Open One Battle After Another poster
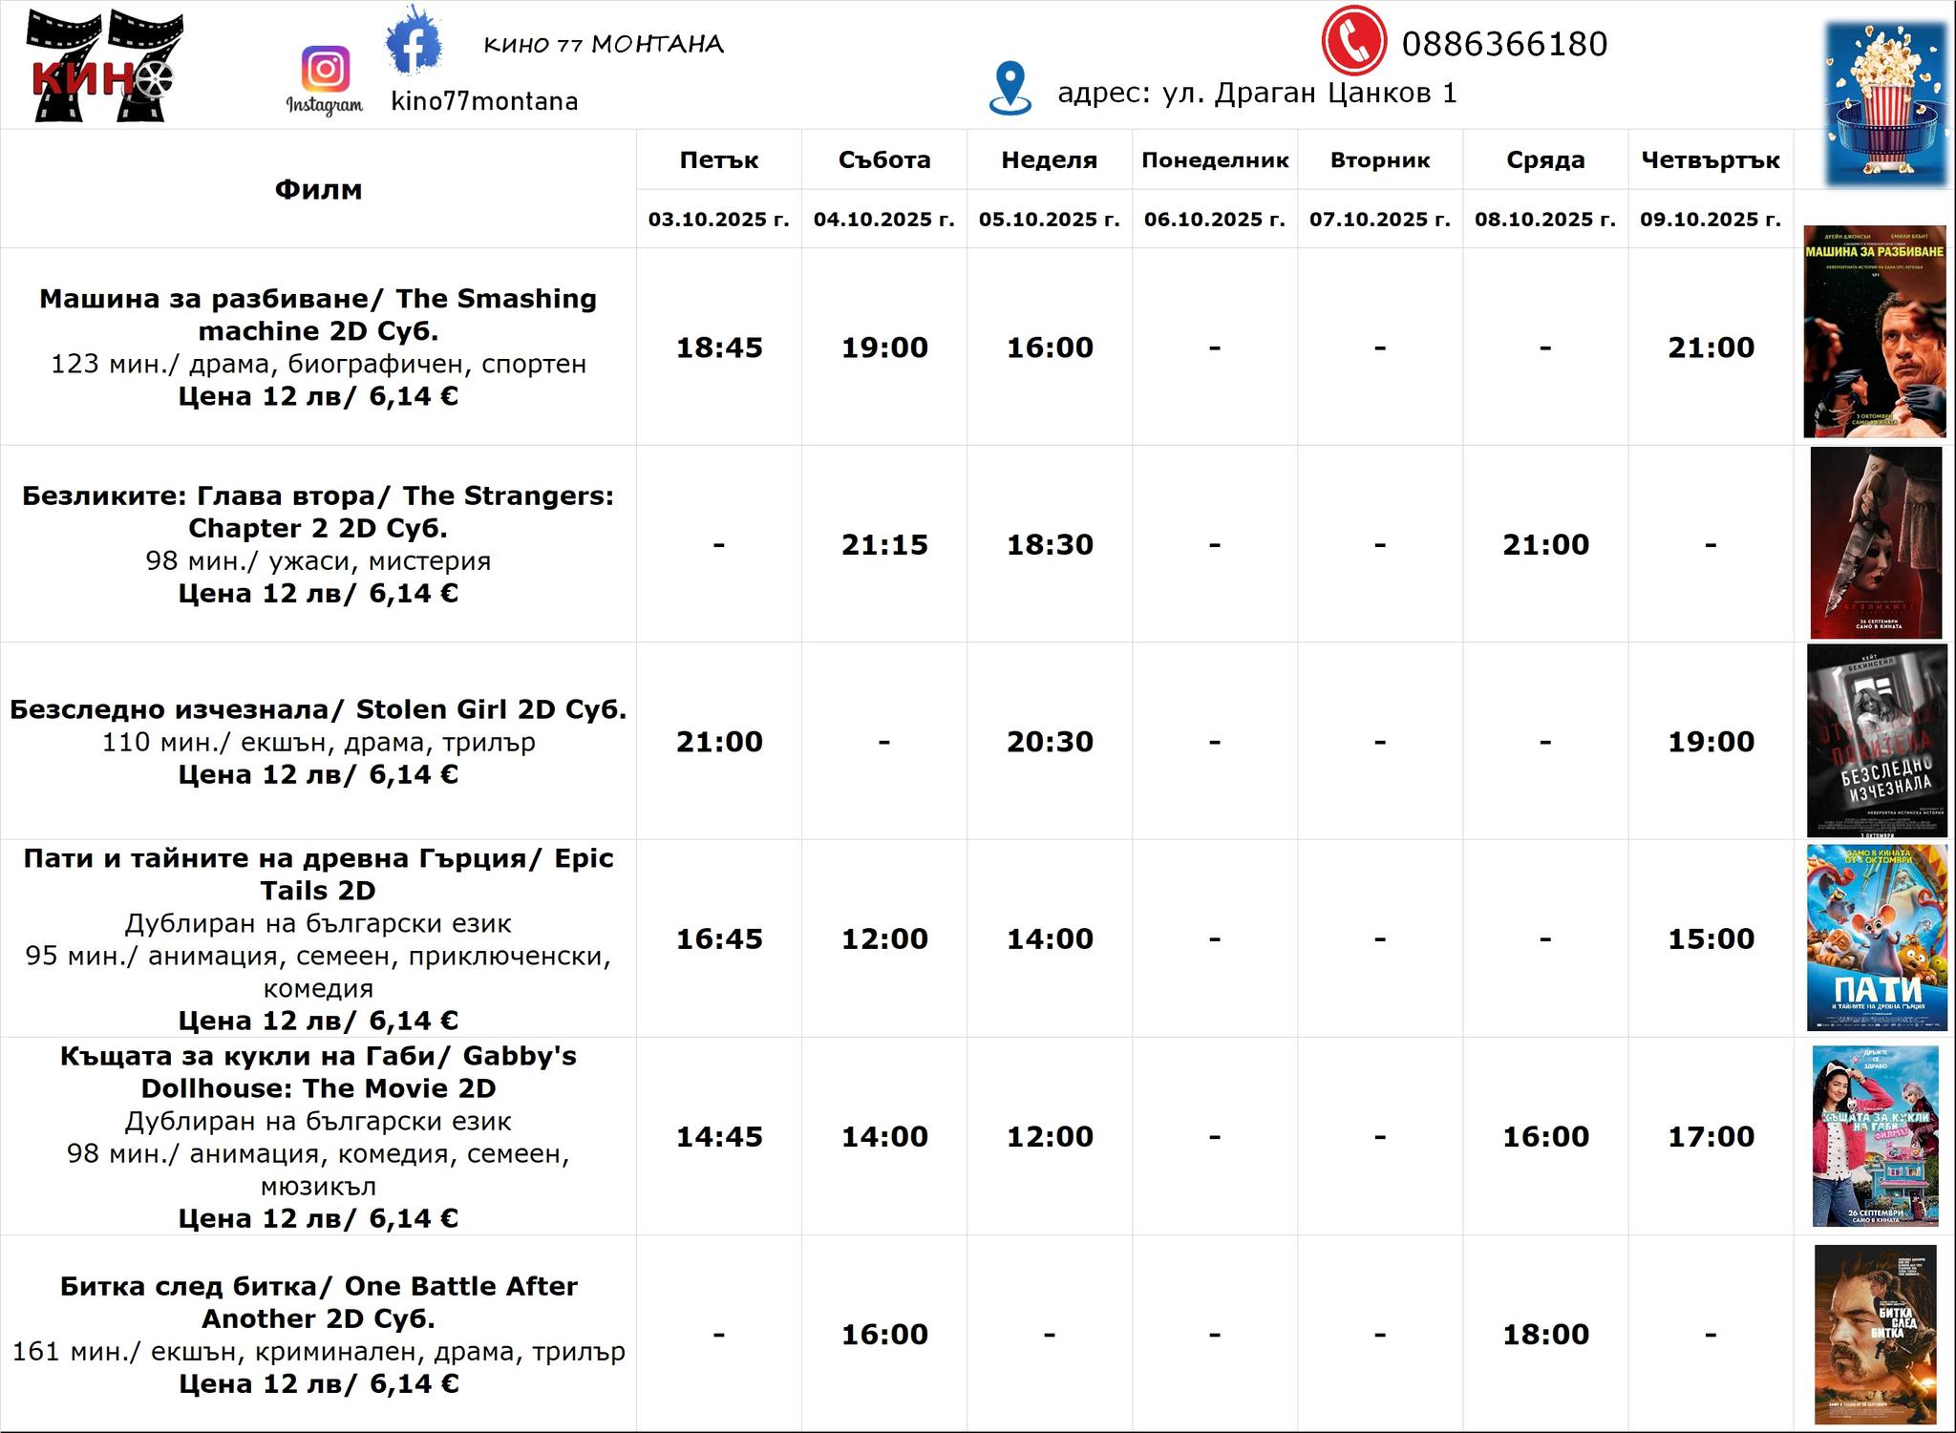1956x1433 pixels. tap(1875, 1334)
